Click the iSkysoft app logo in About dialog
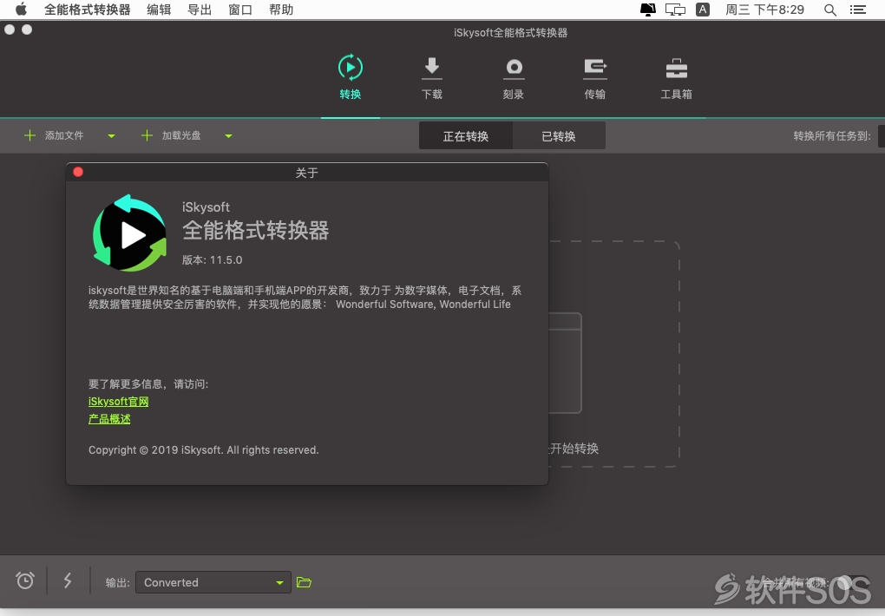The height and width of the screenshot is (616, 885). coord(130,233)
